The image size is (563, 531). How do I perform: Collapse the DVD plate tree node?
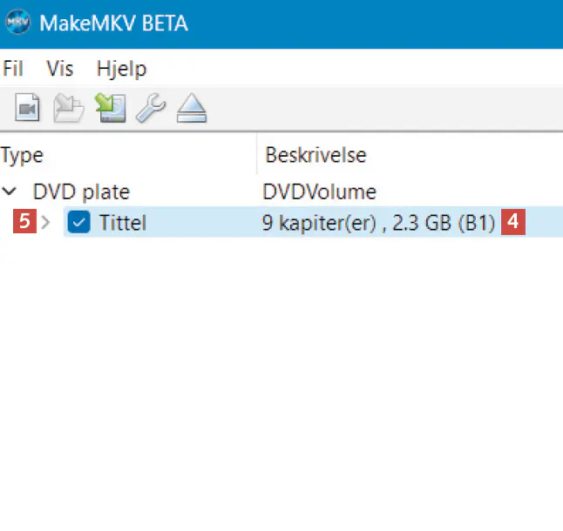tap(10, 191)
